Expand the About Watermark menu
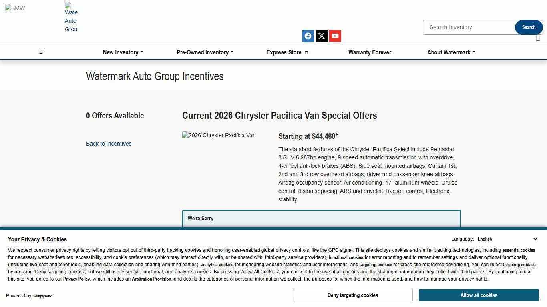 click(x=451, y=52)
